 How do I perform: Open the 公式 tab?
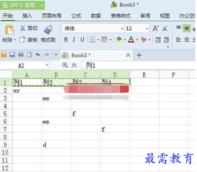coord(76,15)
